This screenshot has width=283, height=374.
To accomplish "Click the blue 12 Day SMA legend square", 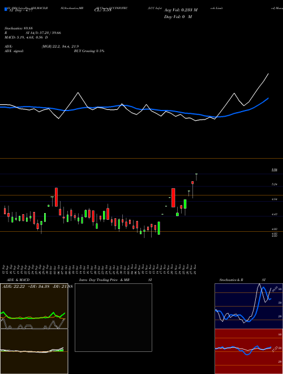I will pyautogui.click(x=6, y=9).
